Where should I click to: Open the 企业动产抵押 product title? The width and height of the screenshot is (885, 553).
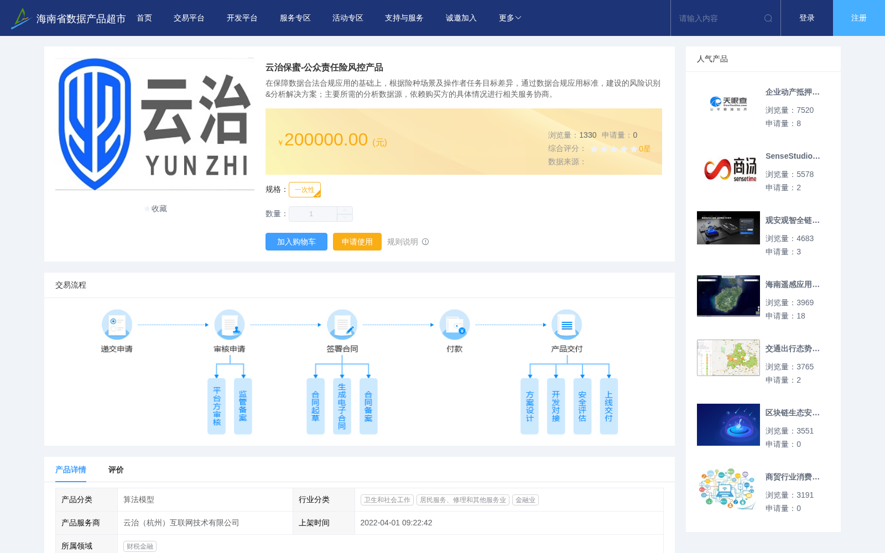793,92
